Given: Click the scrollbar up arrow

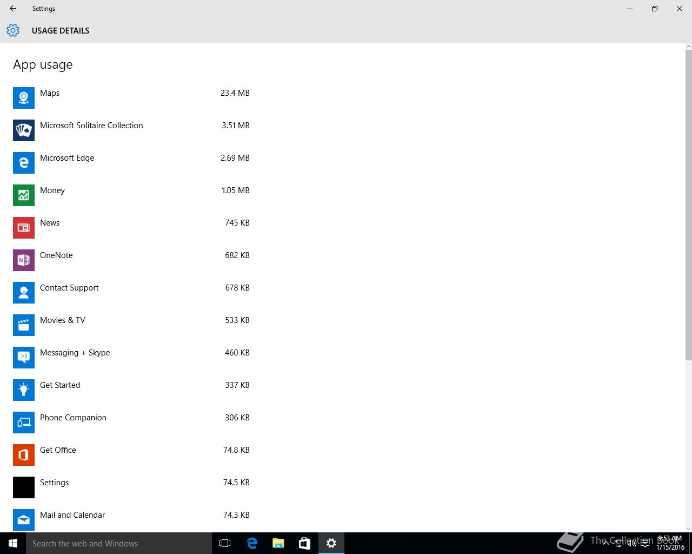Looking at the screenshot, I should tap(688, 47).
